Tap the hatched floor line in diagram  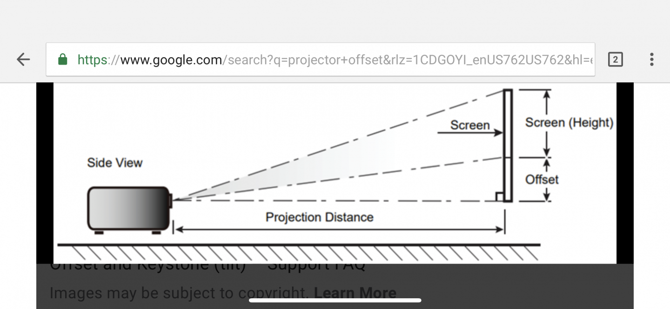click(298, 252)
